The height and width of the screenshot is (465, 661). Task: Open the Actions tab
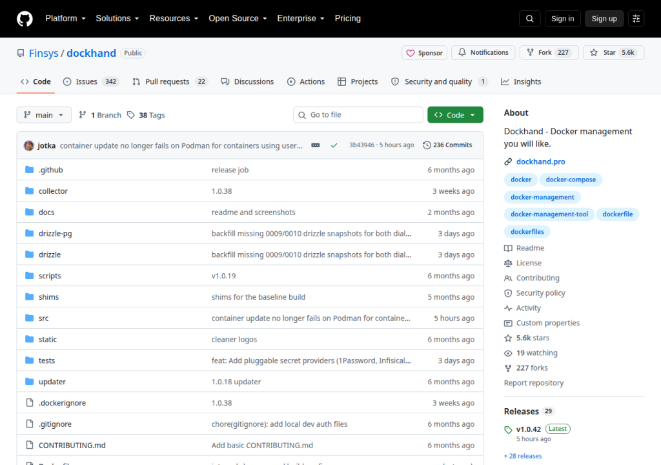306,81
